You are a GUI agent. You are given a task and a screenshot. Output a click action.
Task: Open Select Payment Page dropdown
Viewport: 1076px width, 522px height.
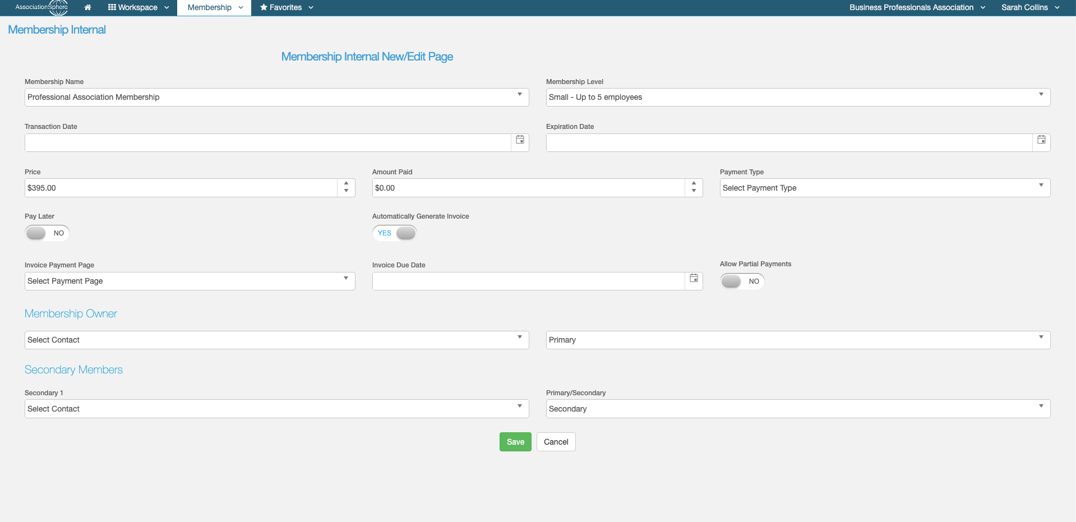[x=190, y=281]
